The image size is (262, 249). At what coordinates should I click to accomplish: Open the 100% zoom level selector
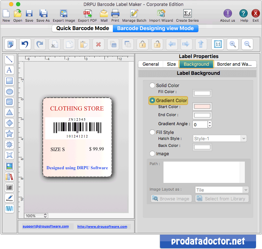click(36, 216)
